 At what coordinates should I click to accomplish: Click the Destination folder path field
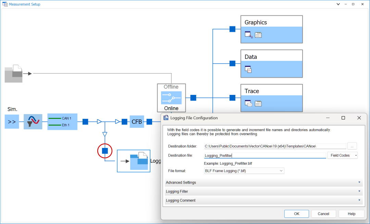(275, 146)
